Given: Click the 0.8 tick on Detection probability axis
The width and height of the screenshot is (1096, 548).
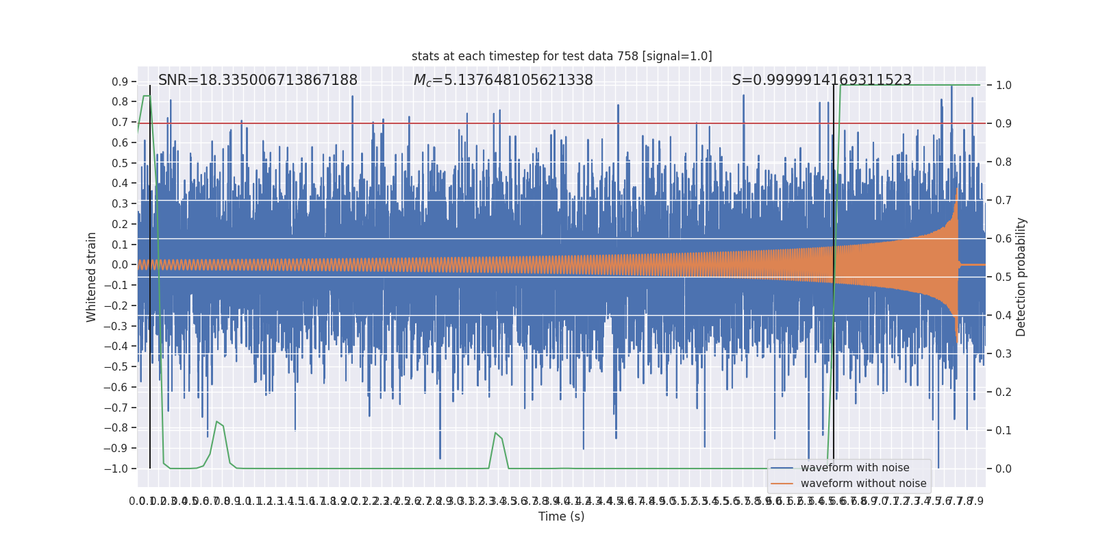Looking at the screenshot, I should (1004, 162).
